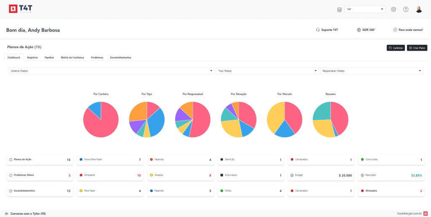Go to the Pipeline tab

(49, 57)
